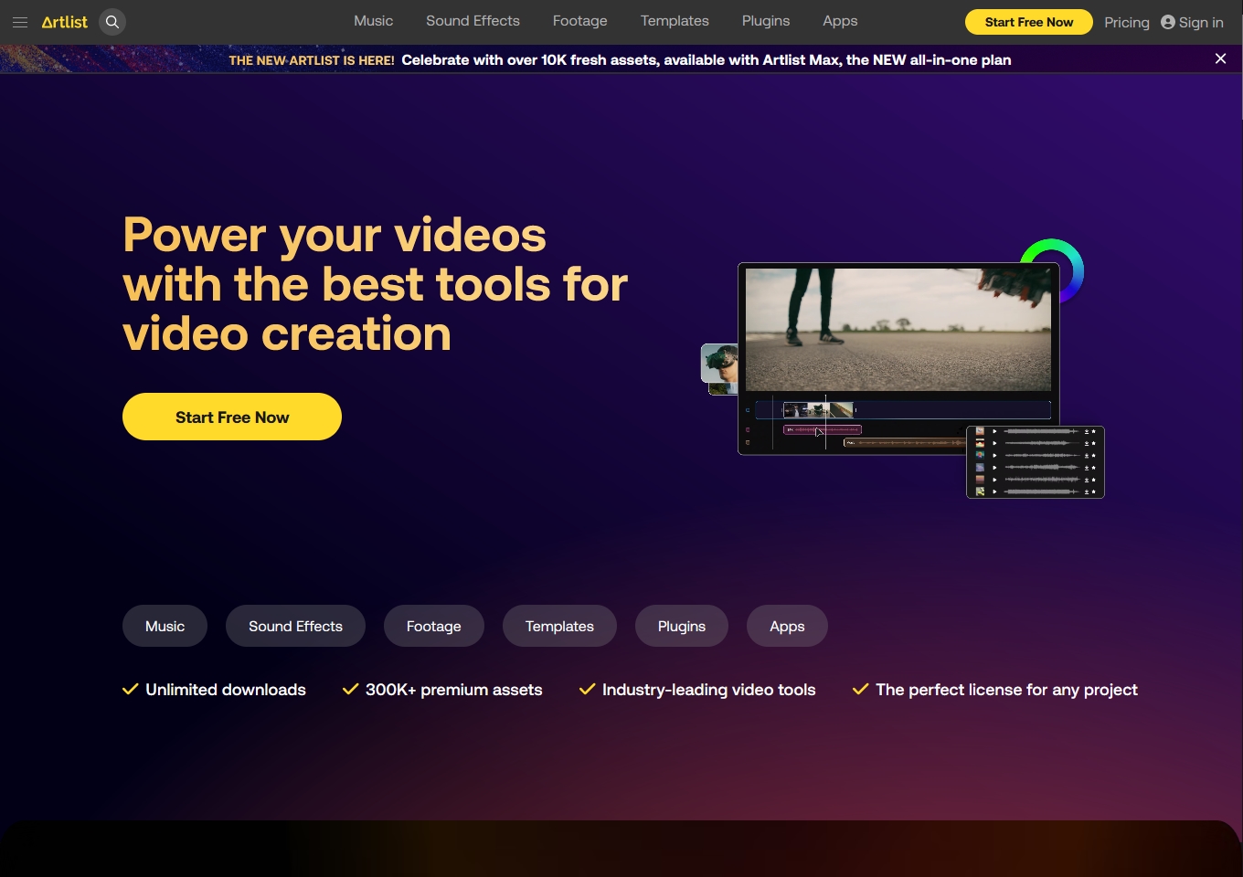Click the 'Industry-leading video tools' text
This screenshot has width=1243, height=877.
709,690
